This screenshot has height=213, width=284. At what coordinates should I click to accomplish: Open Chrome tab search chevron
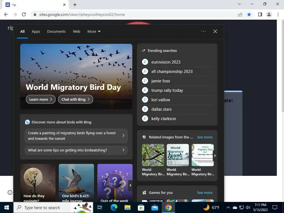coord(239,4)
